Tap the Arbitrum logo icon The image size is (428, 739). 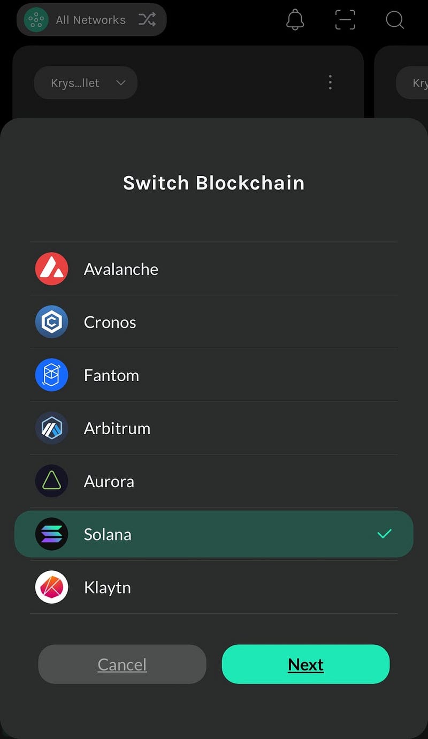(x=51, y=428)
